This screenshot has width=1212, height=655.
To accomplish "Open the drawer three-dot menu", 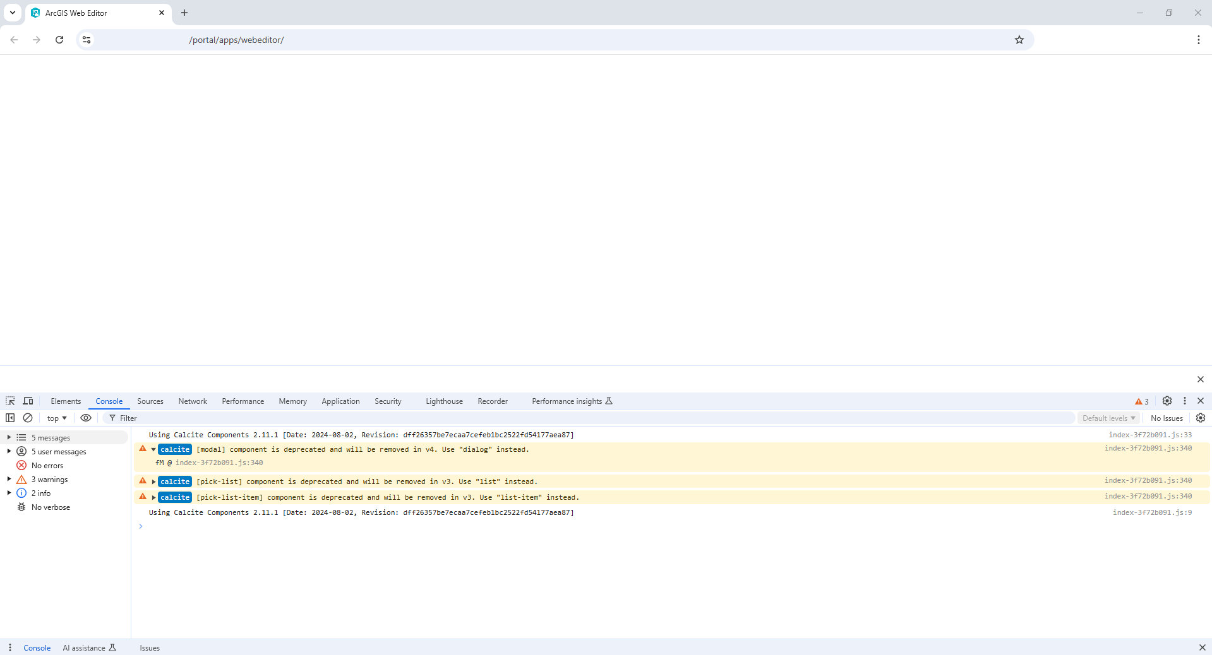I will (x=10, y=647).
